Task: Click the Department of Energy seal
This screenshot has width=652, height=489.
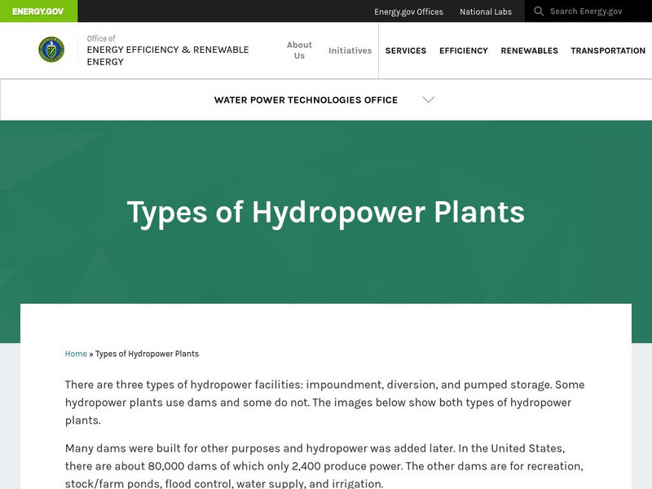Action: [51, 50]
